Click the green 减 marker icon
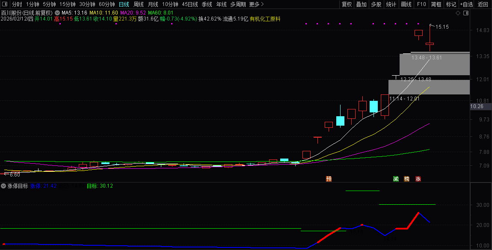Screen dimensions: 492x250 [x=396, y=179]
